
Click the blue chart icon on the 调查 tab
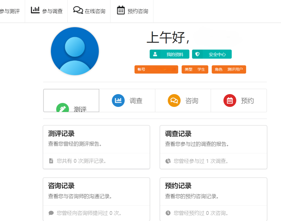tap(118, 101)
